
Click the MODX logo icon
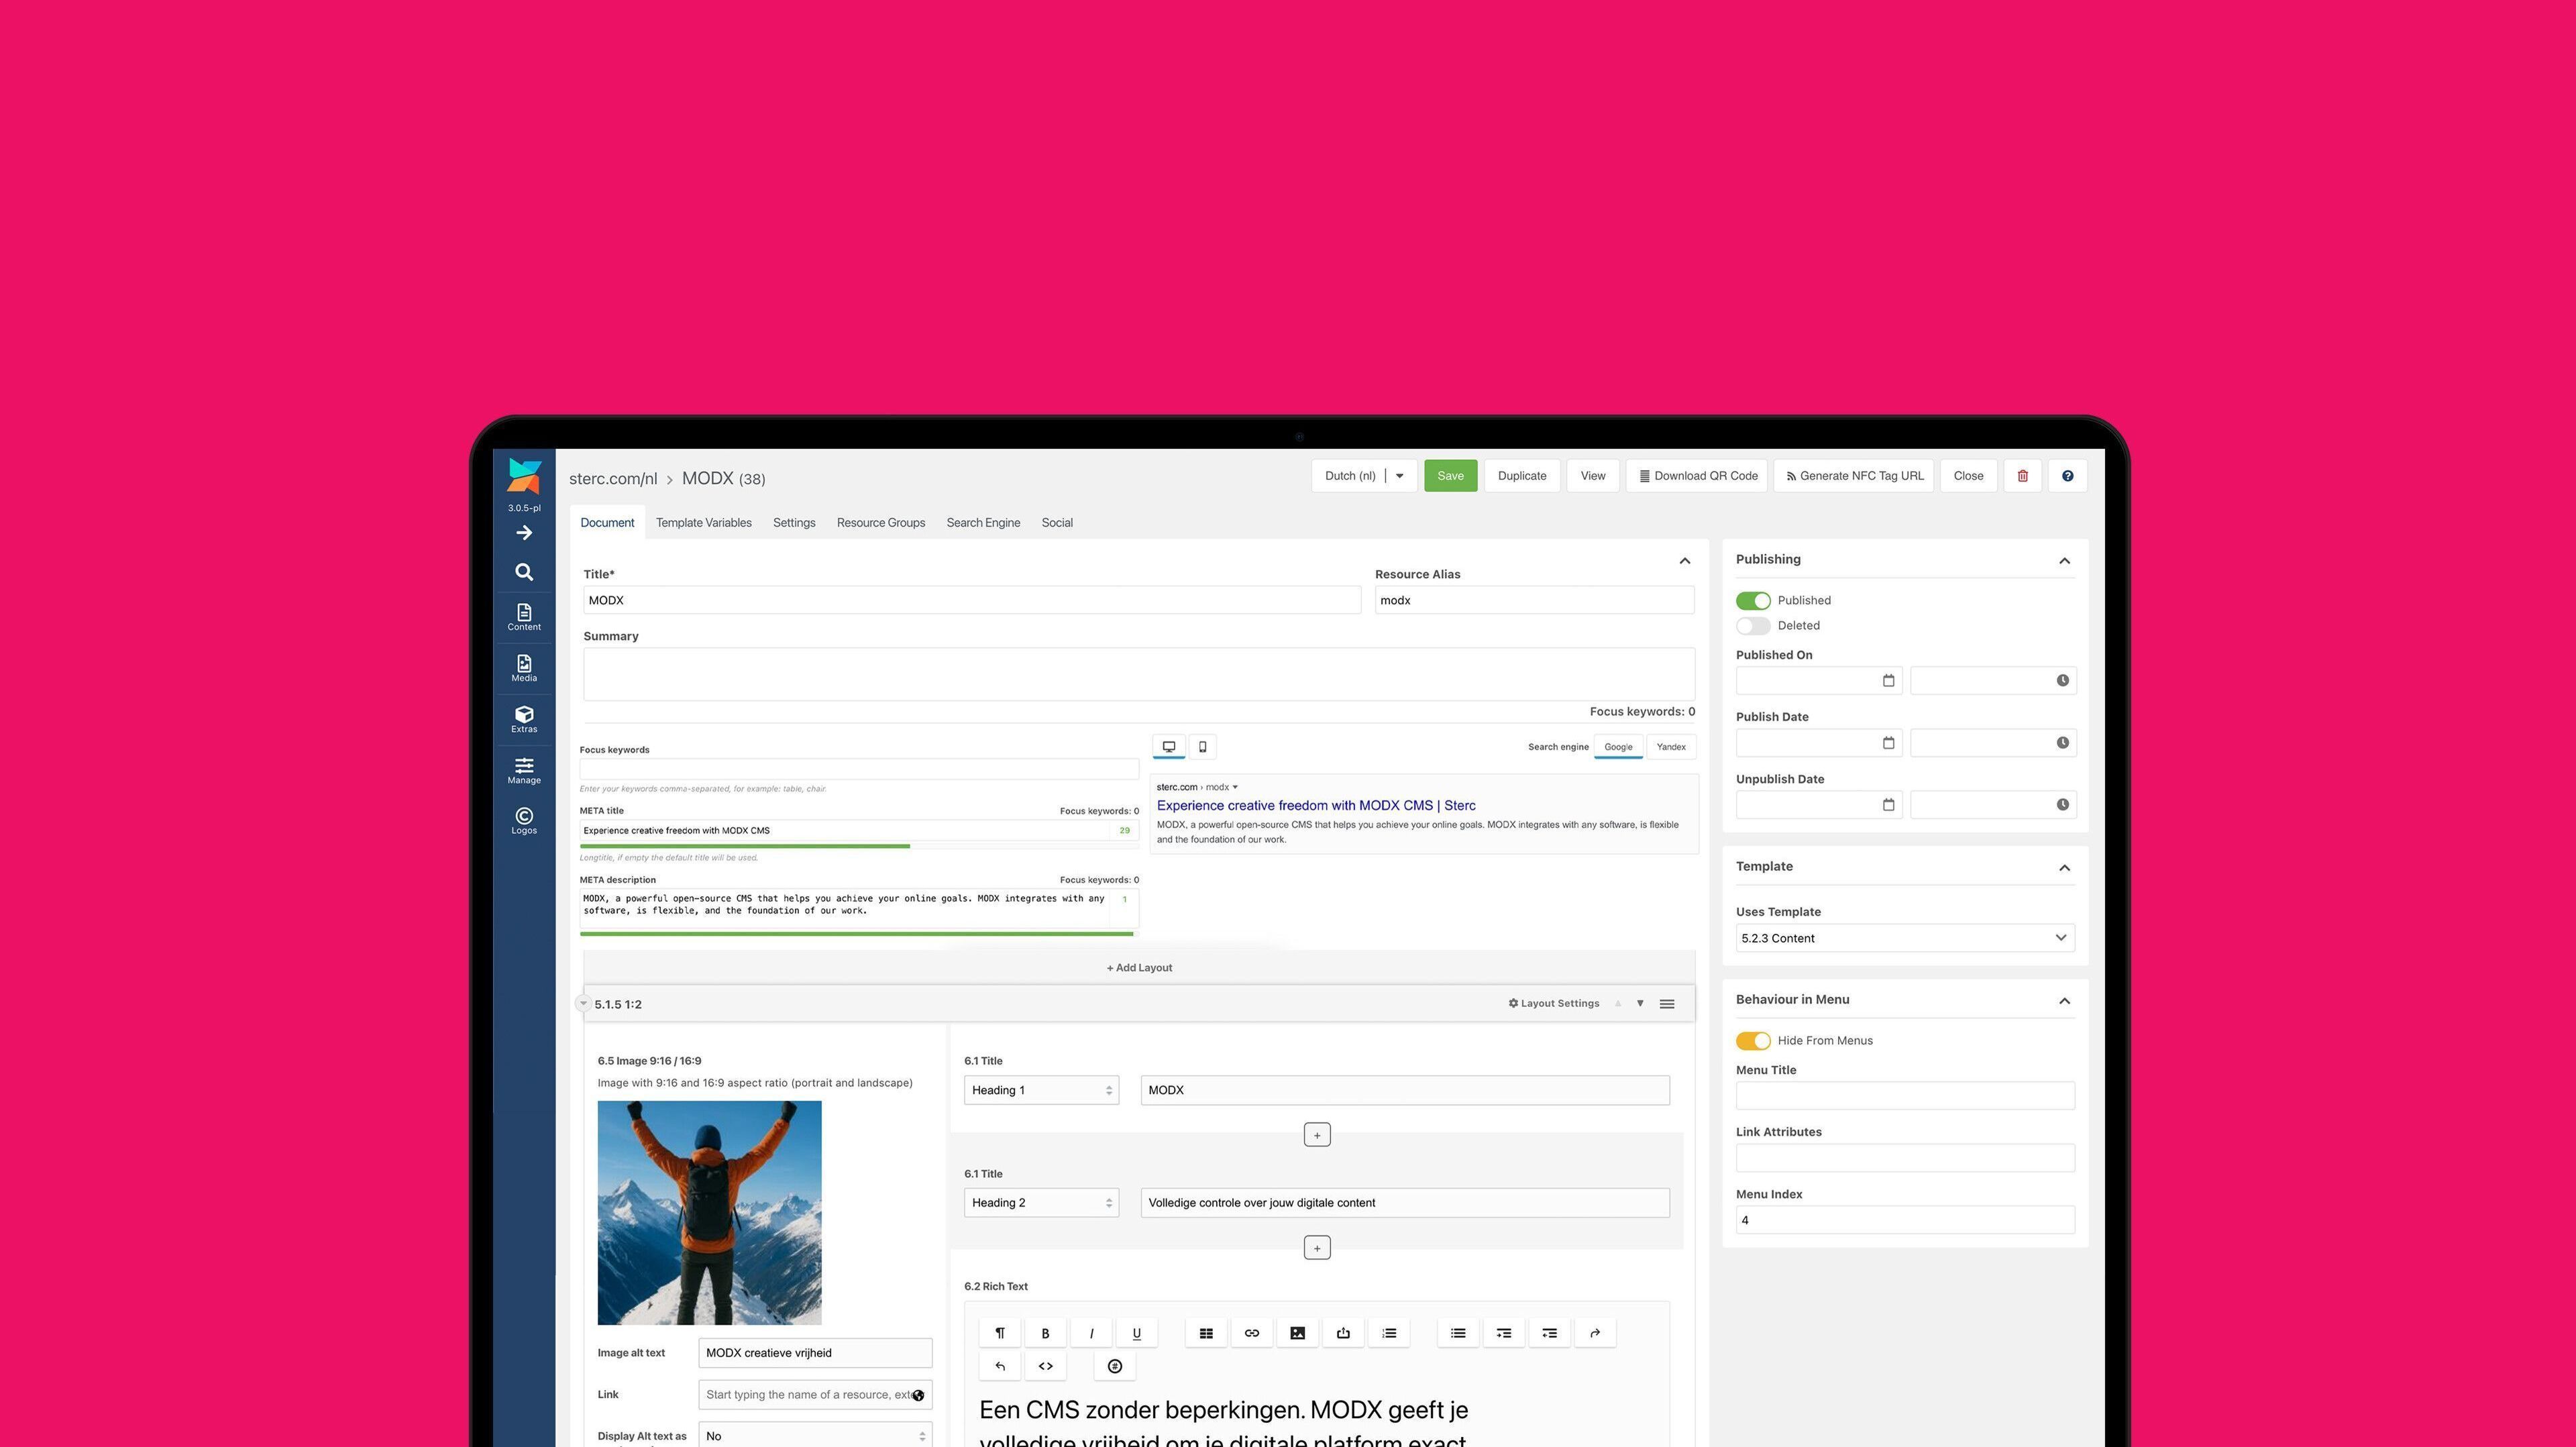[524, 476]
